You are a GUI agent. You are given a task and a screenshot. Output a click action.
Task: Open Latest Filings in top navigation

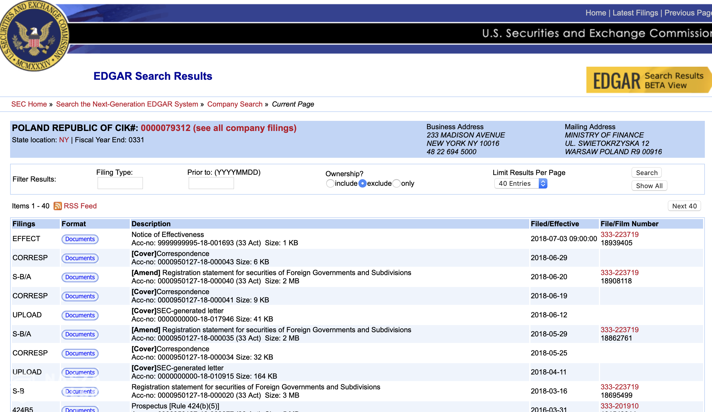coord(635,13)
